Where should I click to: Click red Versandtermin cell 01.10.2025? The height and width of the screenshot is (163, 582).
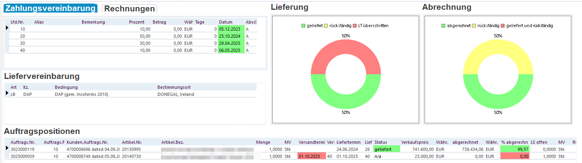click(311, 156)
